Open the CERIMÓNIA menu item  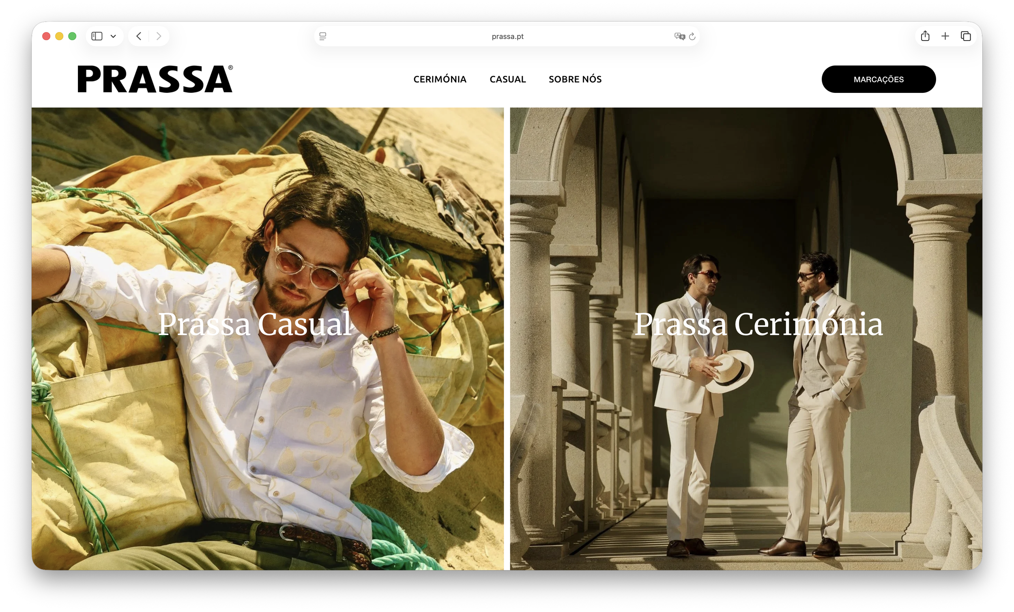pyautogui.click(x=440, y=79)
